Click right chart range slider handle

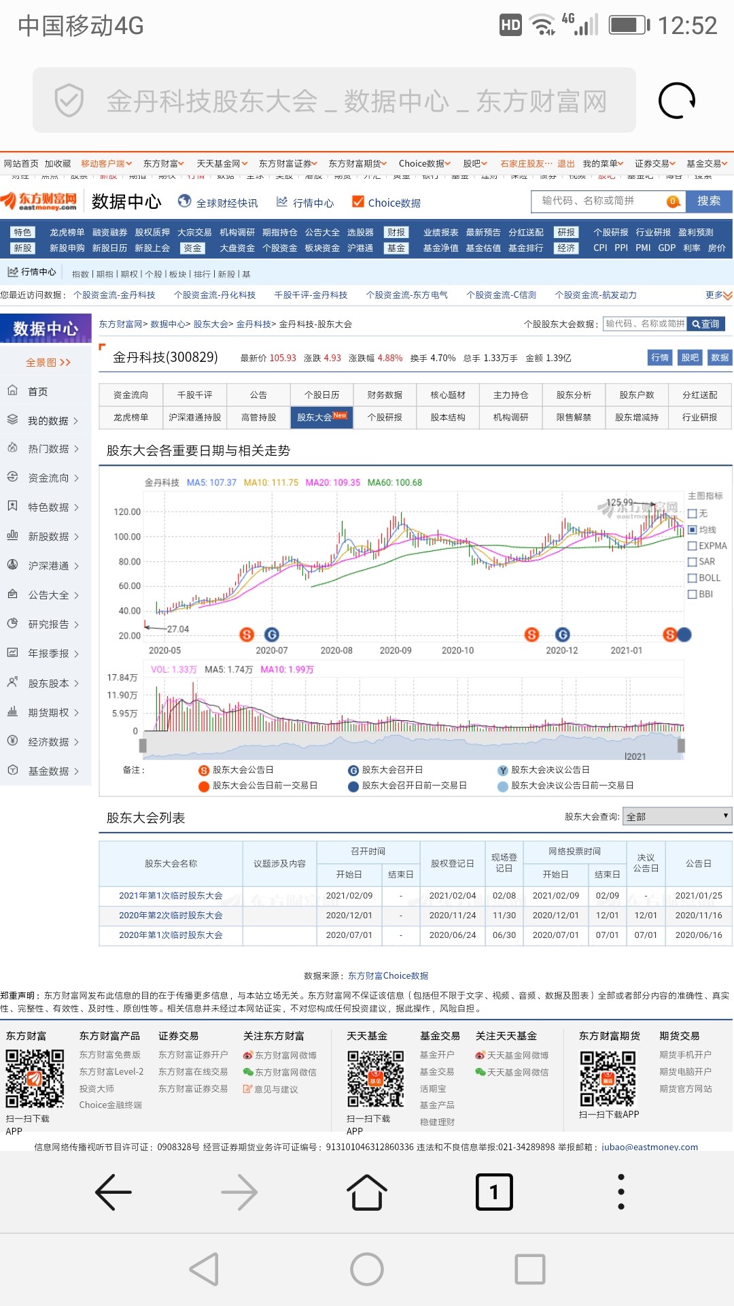[681, 746]
